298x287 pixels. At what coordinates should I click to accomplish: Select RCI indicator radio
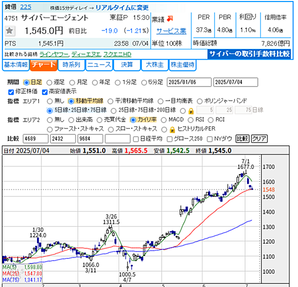[x=211, y=120]
